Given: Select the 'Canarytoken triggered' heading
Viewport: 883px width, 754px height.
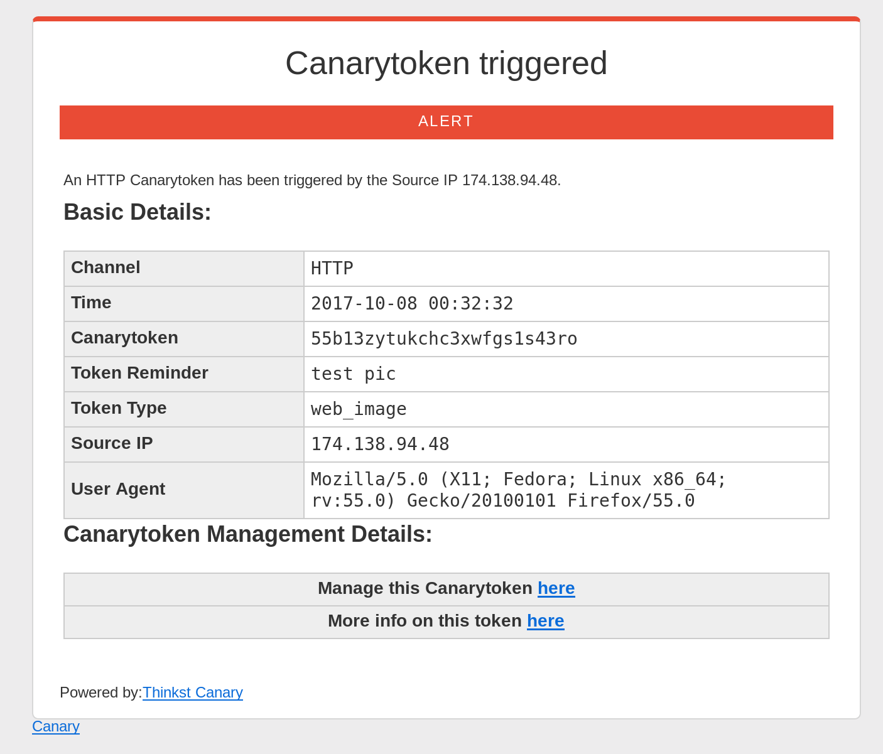Looking at the screenshot, I should pos(447,63).
